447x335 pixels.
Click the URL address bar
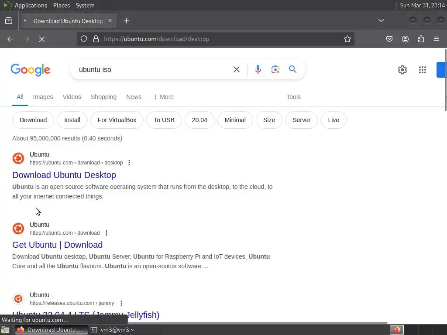pos(216,39)
